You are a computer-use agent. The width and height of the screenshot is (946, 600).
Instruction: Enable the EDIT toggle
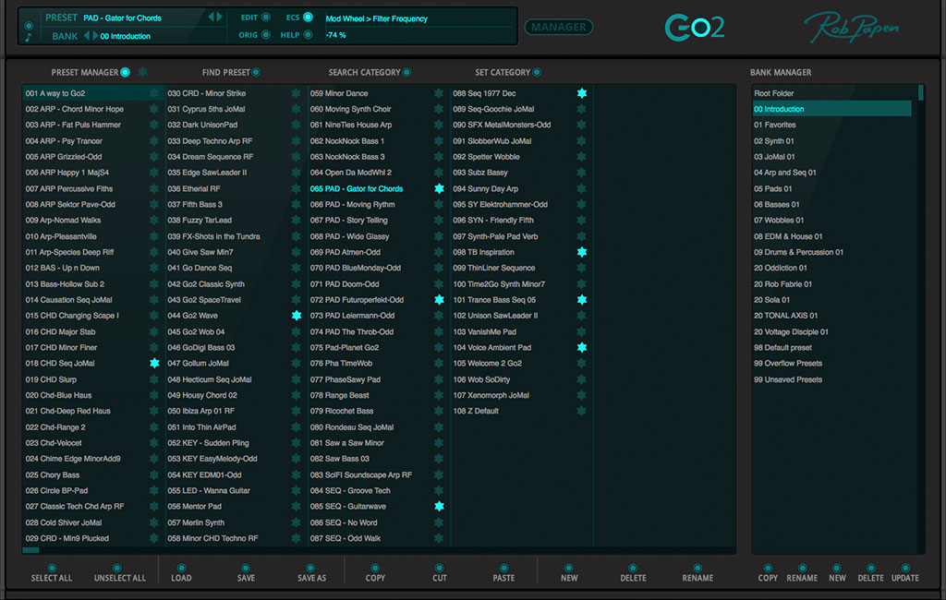tap(266, 18)
